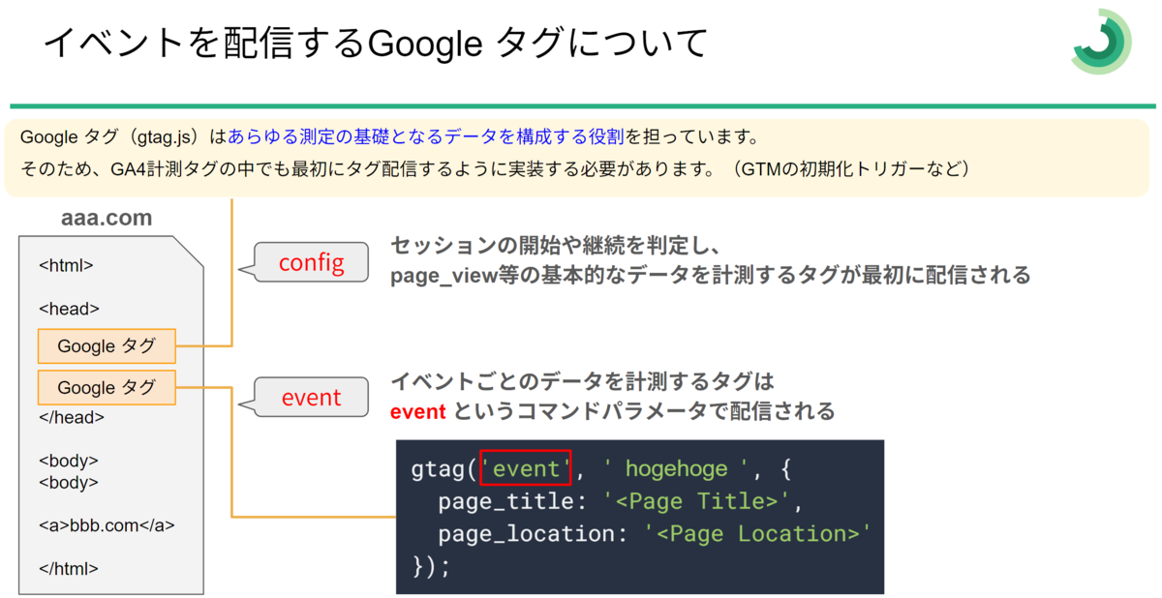Click the 'aaa.com' heading above the document
The height and width of the screenshot is (598, 1162).
pyautogui.click(x=107, y=219)
